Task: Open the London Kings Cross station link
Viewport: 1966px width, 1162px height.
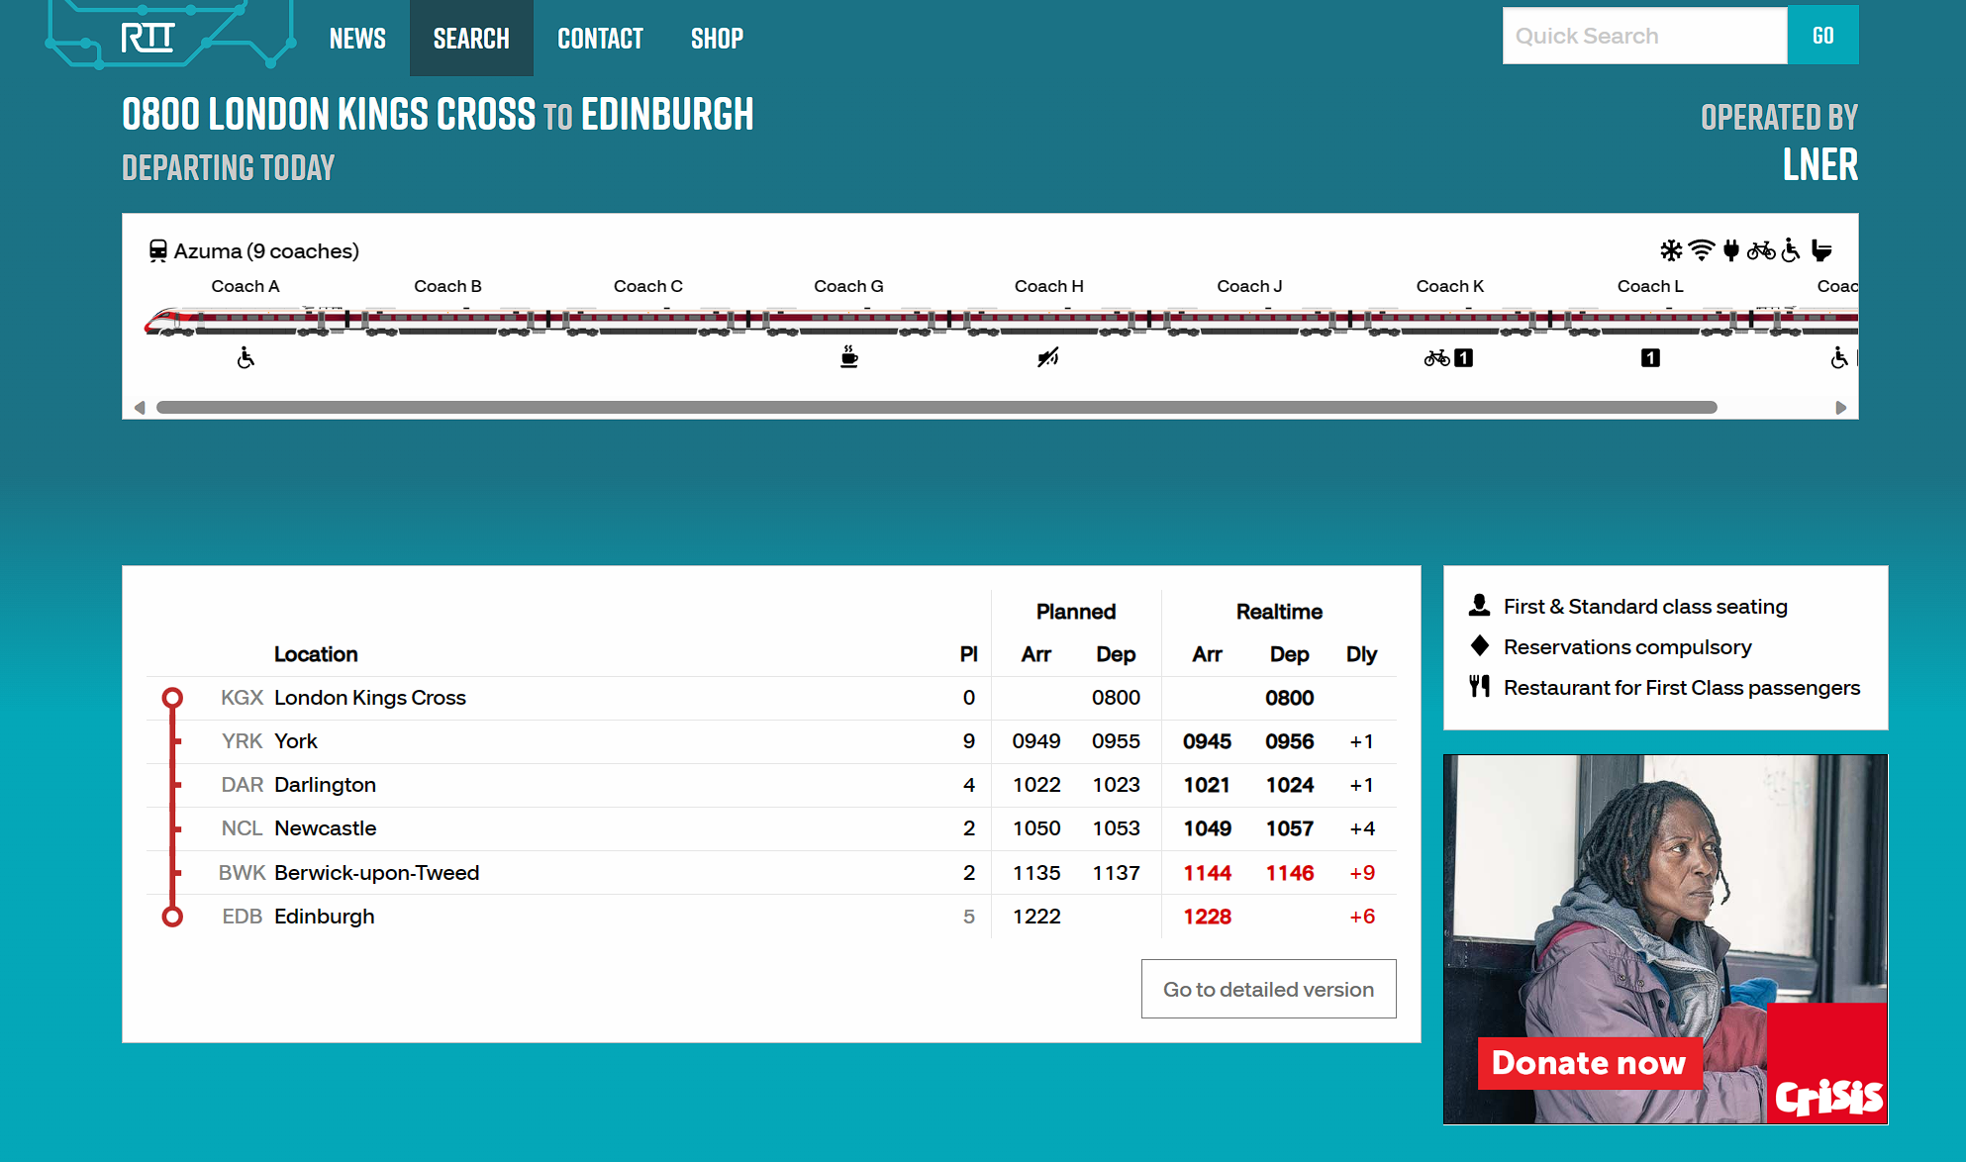Action: click(x=369, y=698)
